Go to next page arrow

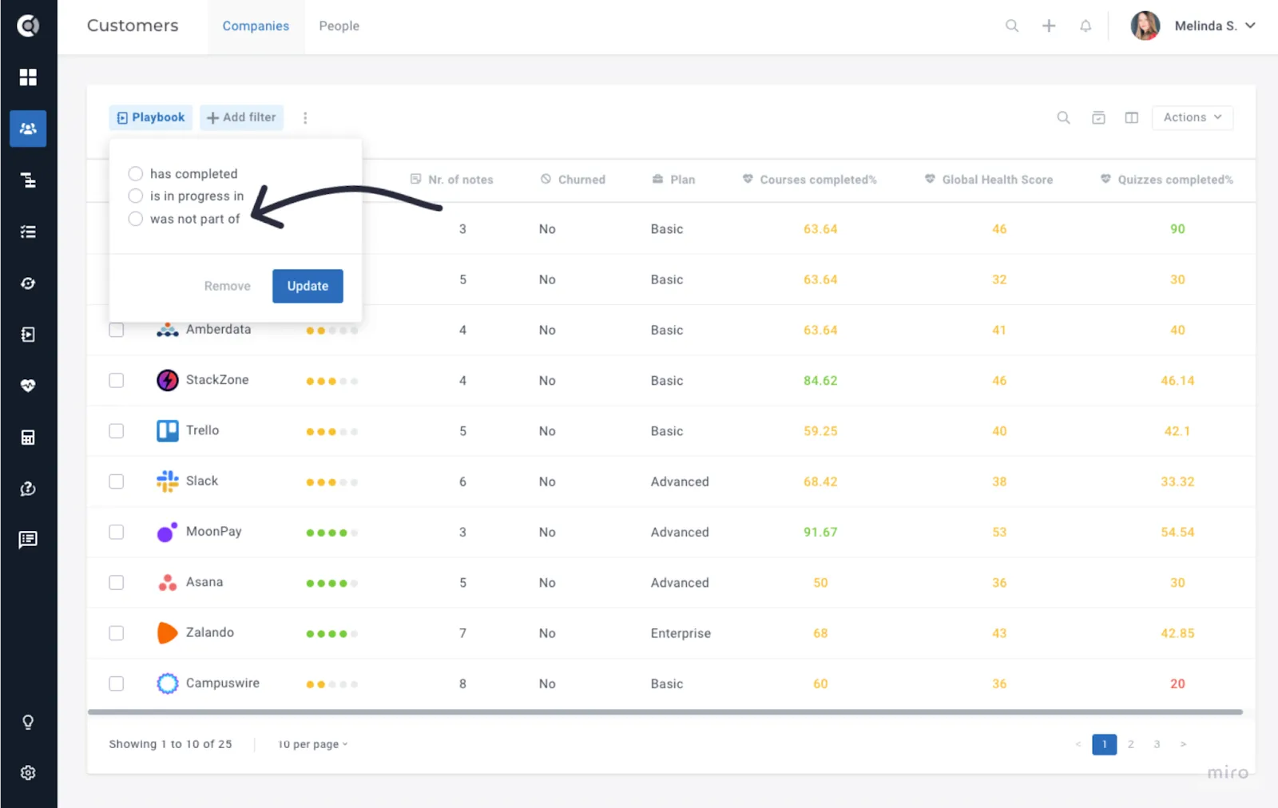tap(1183, 744)
